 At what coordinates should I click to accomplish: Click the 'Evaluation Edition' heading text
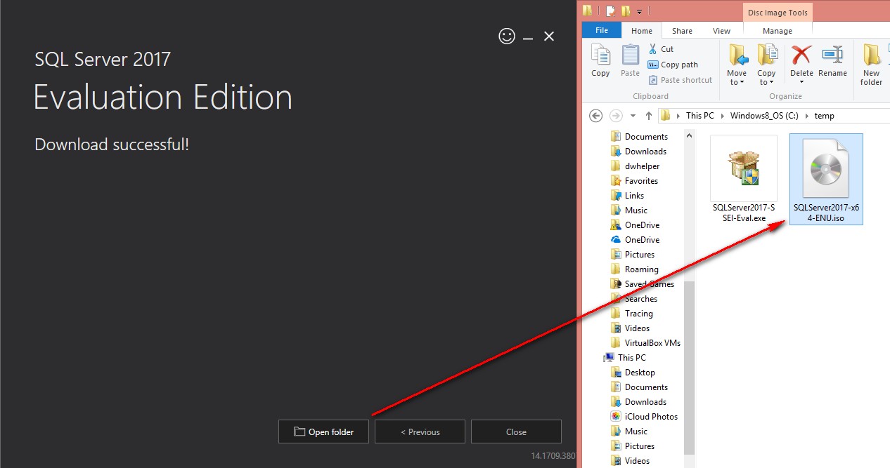click(x=162, y=97)
